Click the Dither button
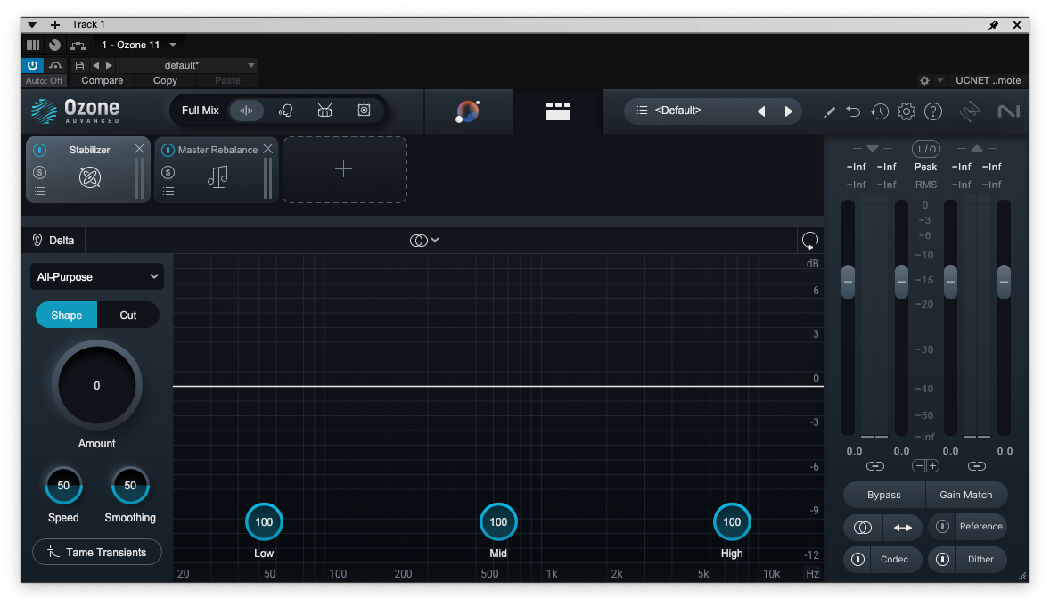This screenshot has height=607, width=1050. point(980,560)
